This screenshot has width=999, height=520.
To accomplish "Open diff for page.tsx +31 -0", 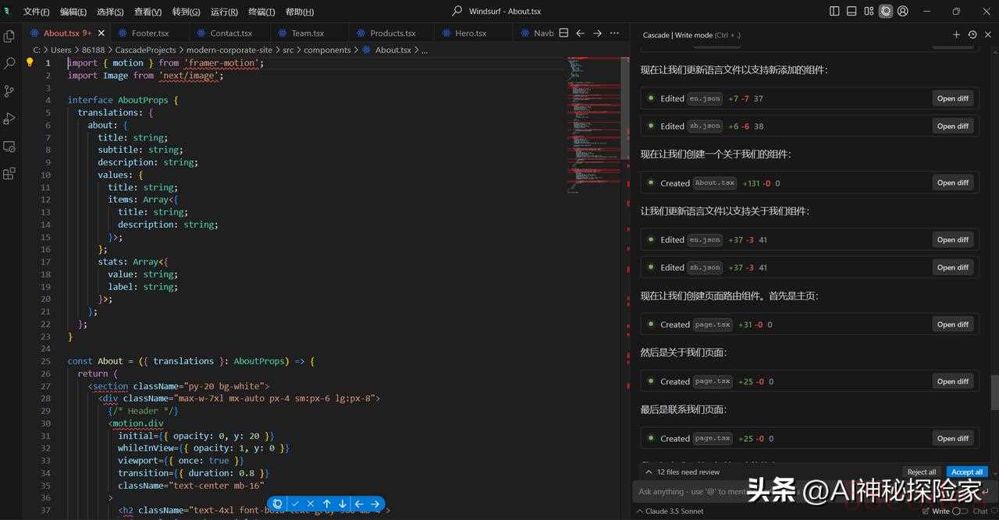I will click(x=953, y=324).
